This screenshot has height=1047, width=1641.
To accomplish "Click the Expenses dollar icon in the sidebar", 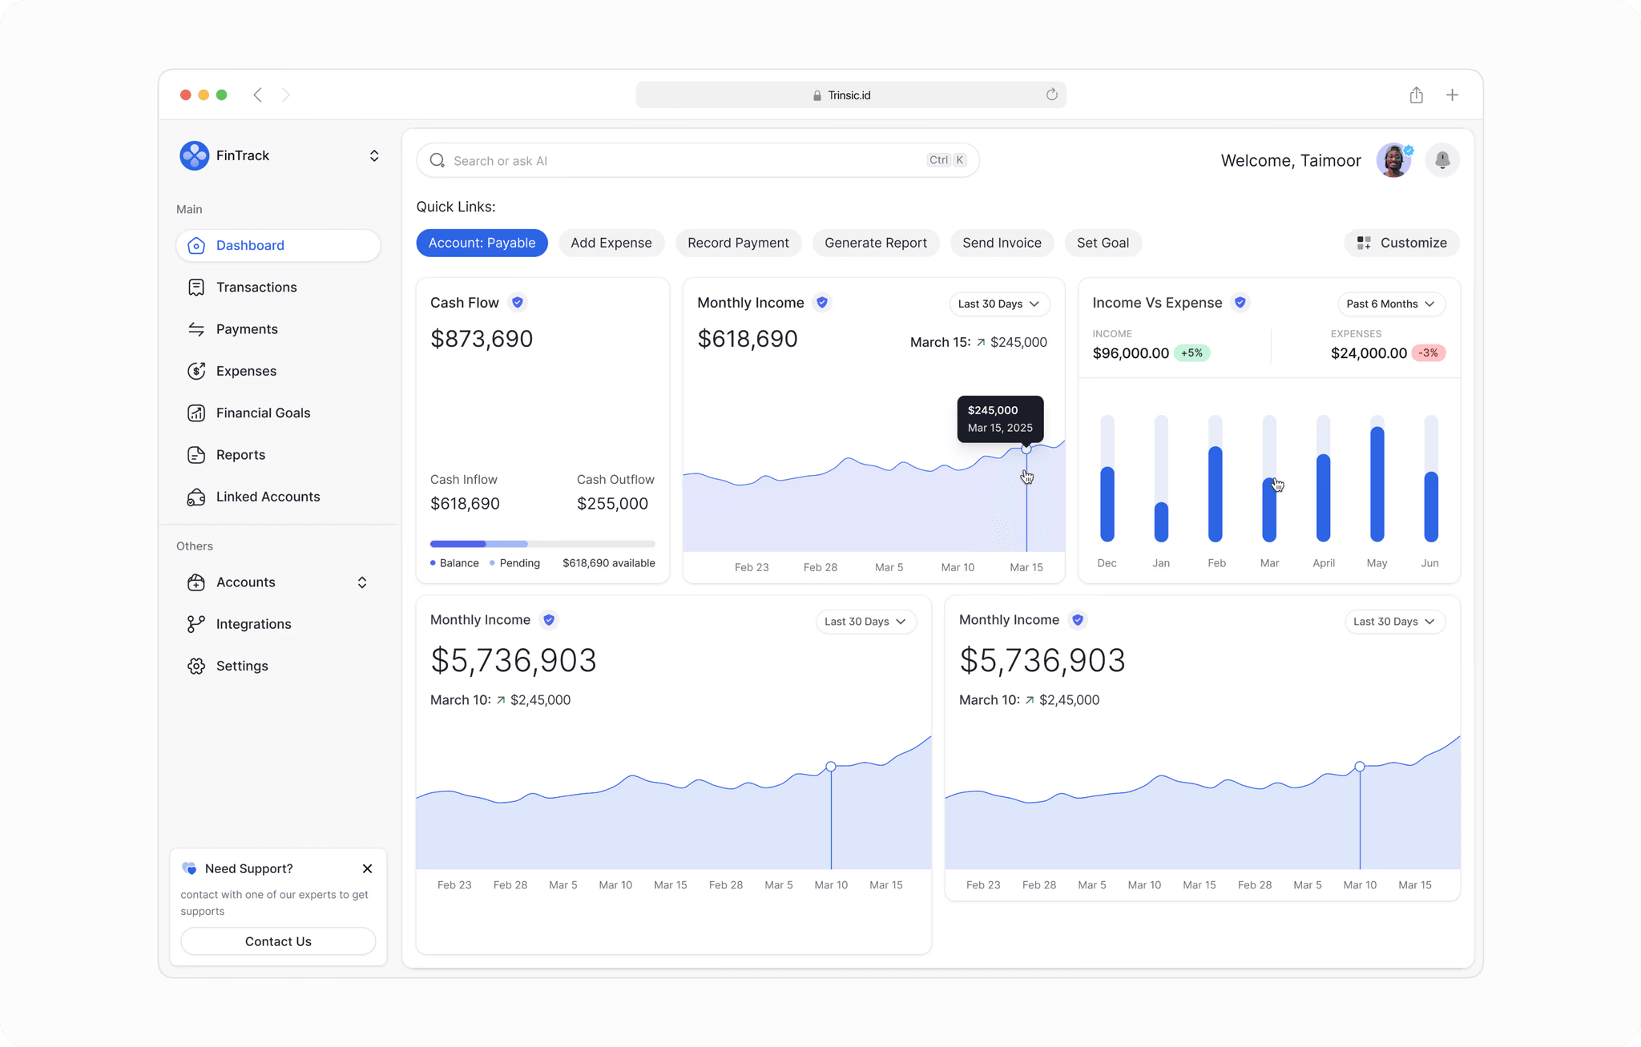I will [196, 371].
